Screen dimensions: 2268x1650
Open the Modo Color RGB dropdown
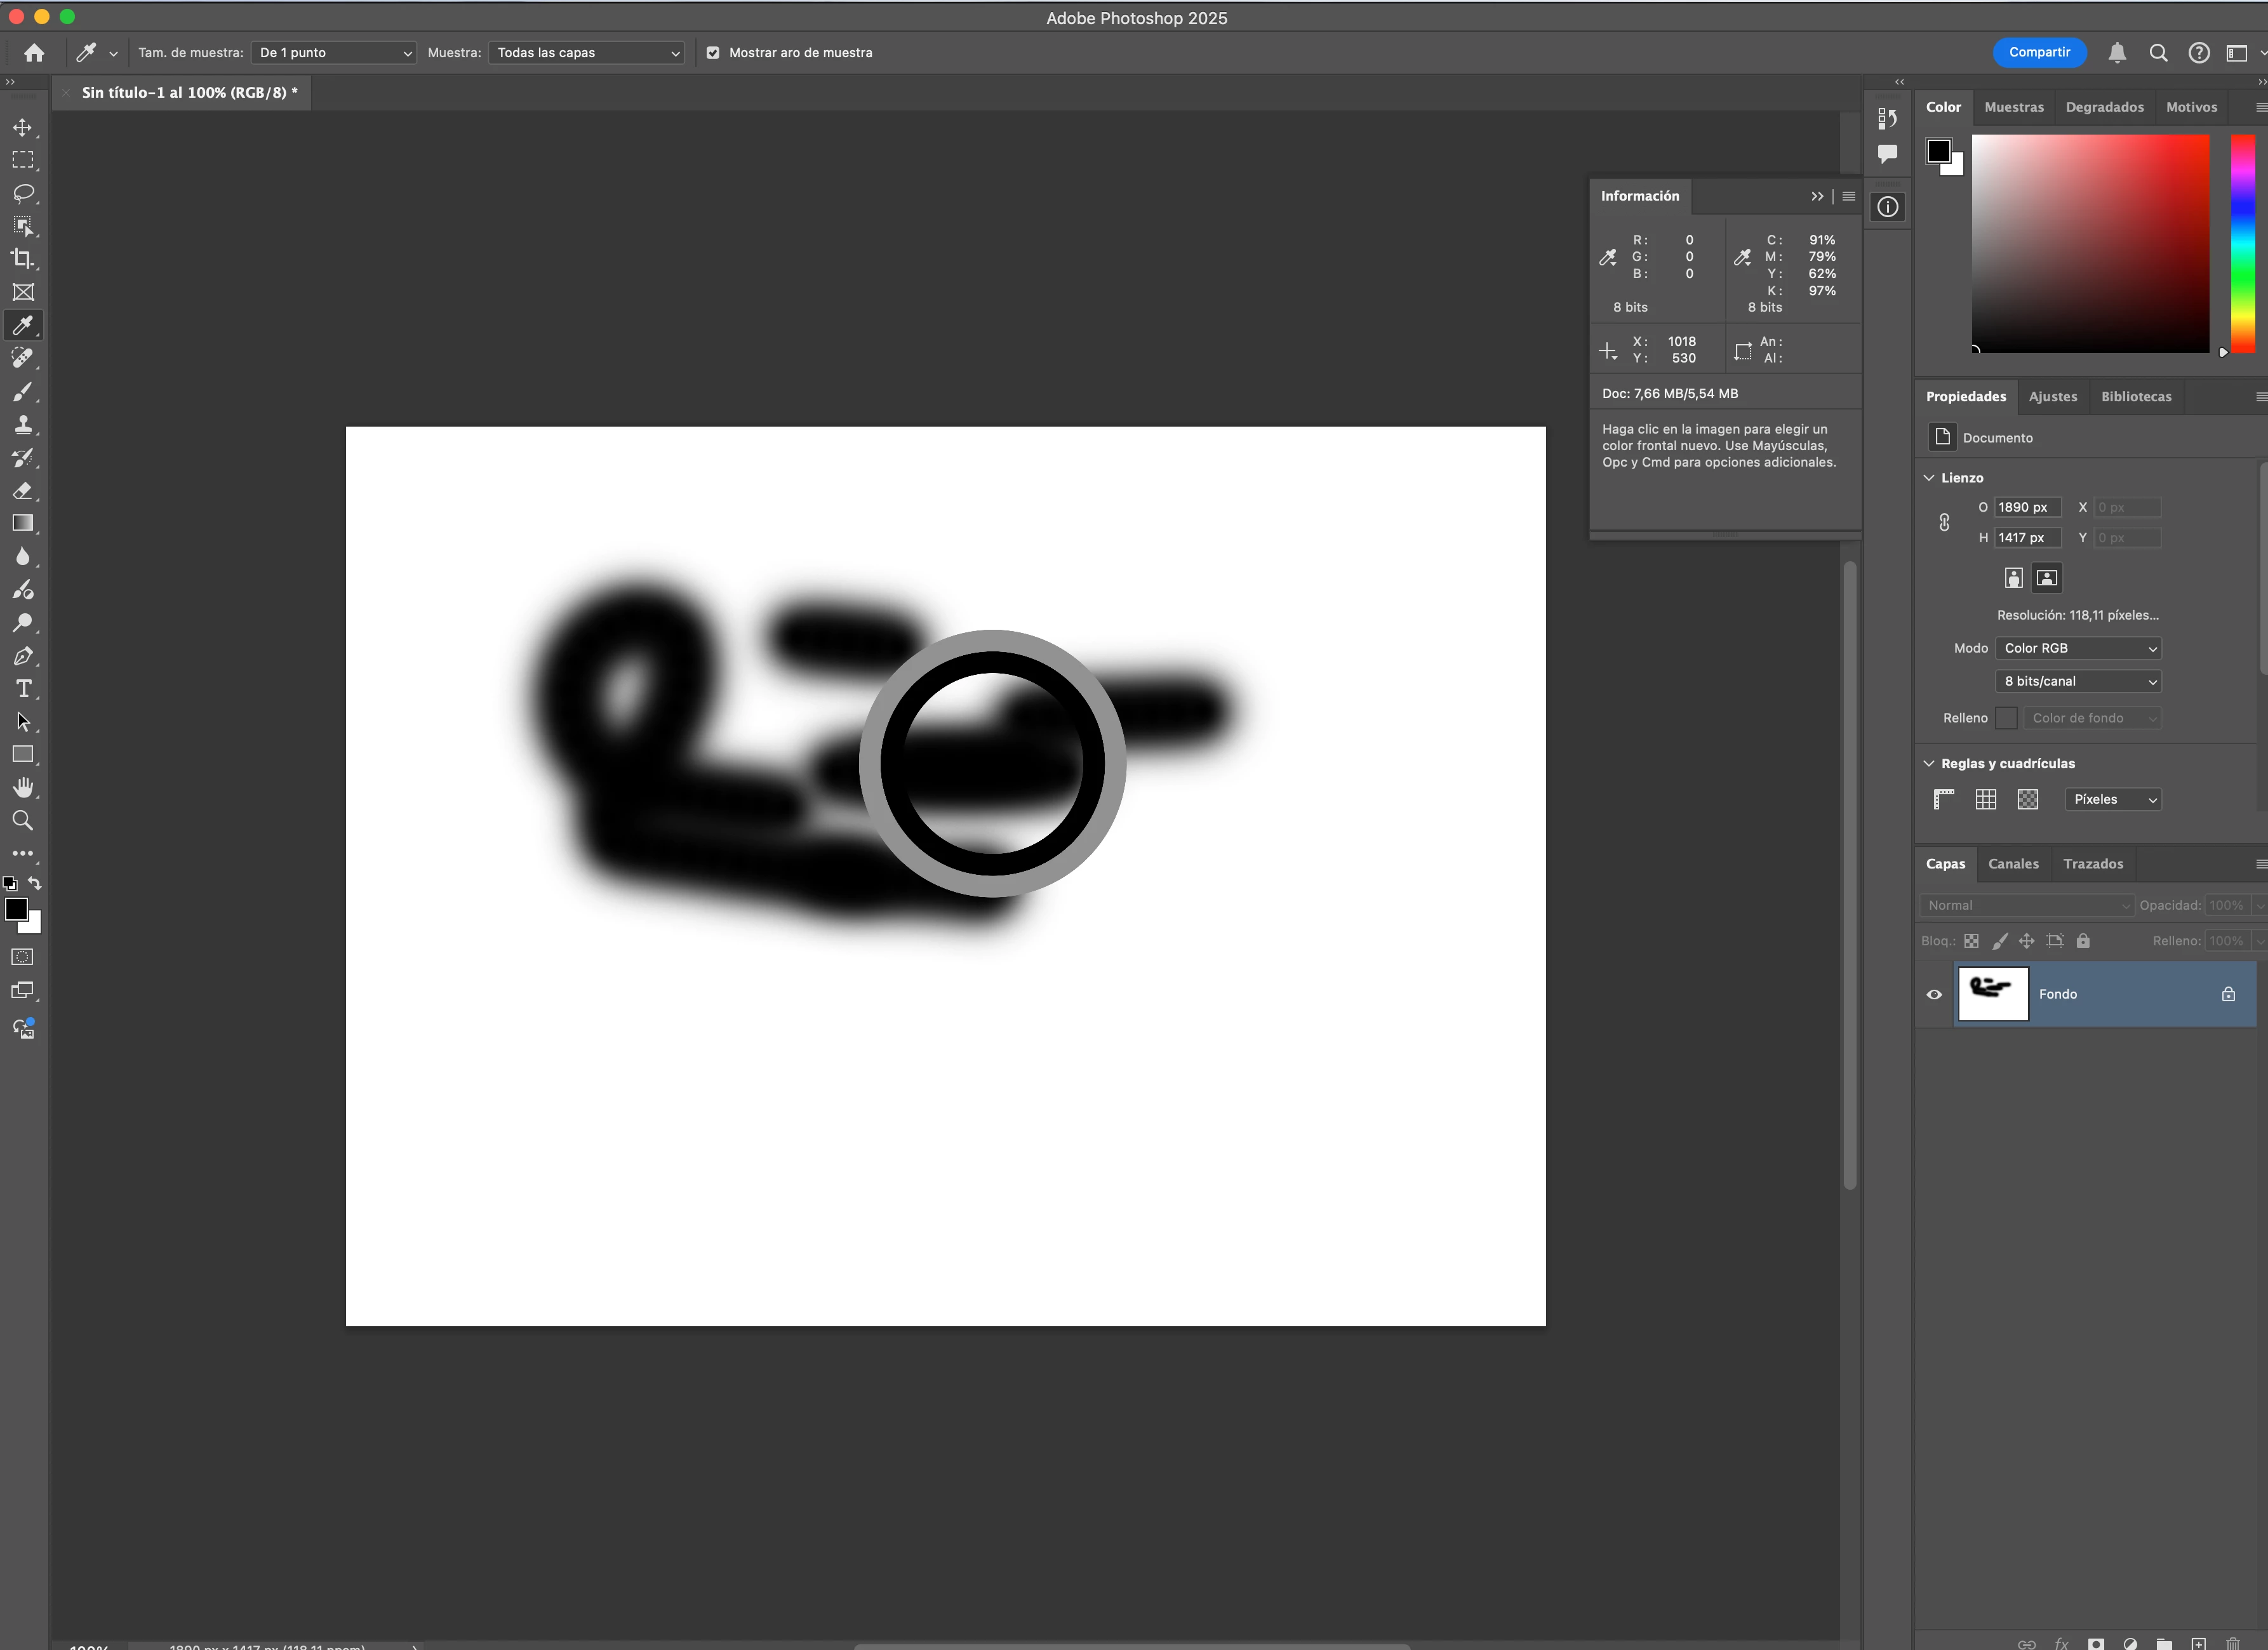(2078, 648)
